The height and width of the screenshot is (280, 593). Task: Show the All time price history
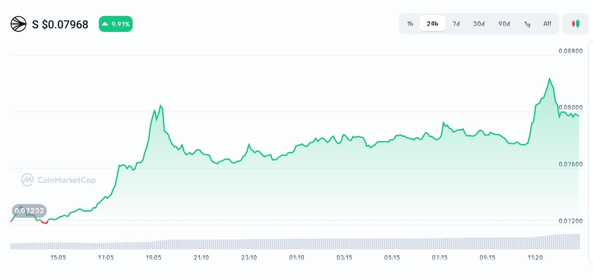[x=547, y=24]
